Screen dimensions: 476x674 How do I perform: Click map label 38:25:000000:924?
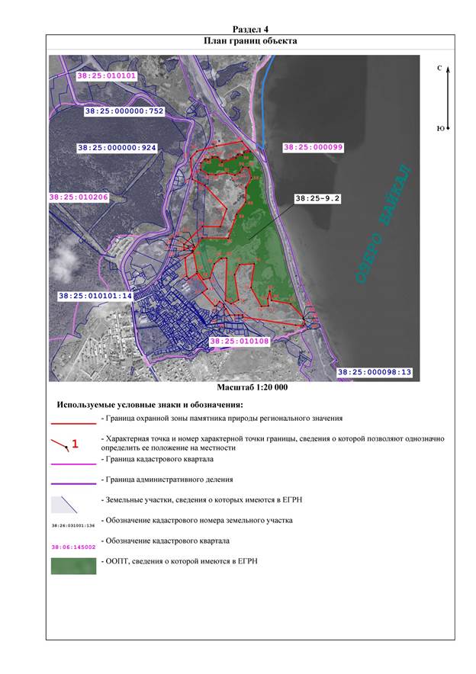click(x=117, y=148)
